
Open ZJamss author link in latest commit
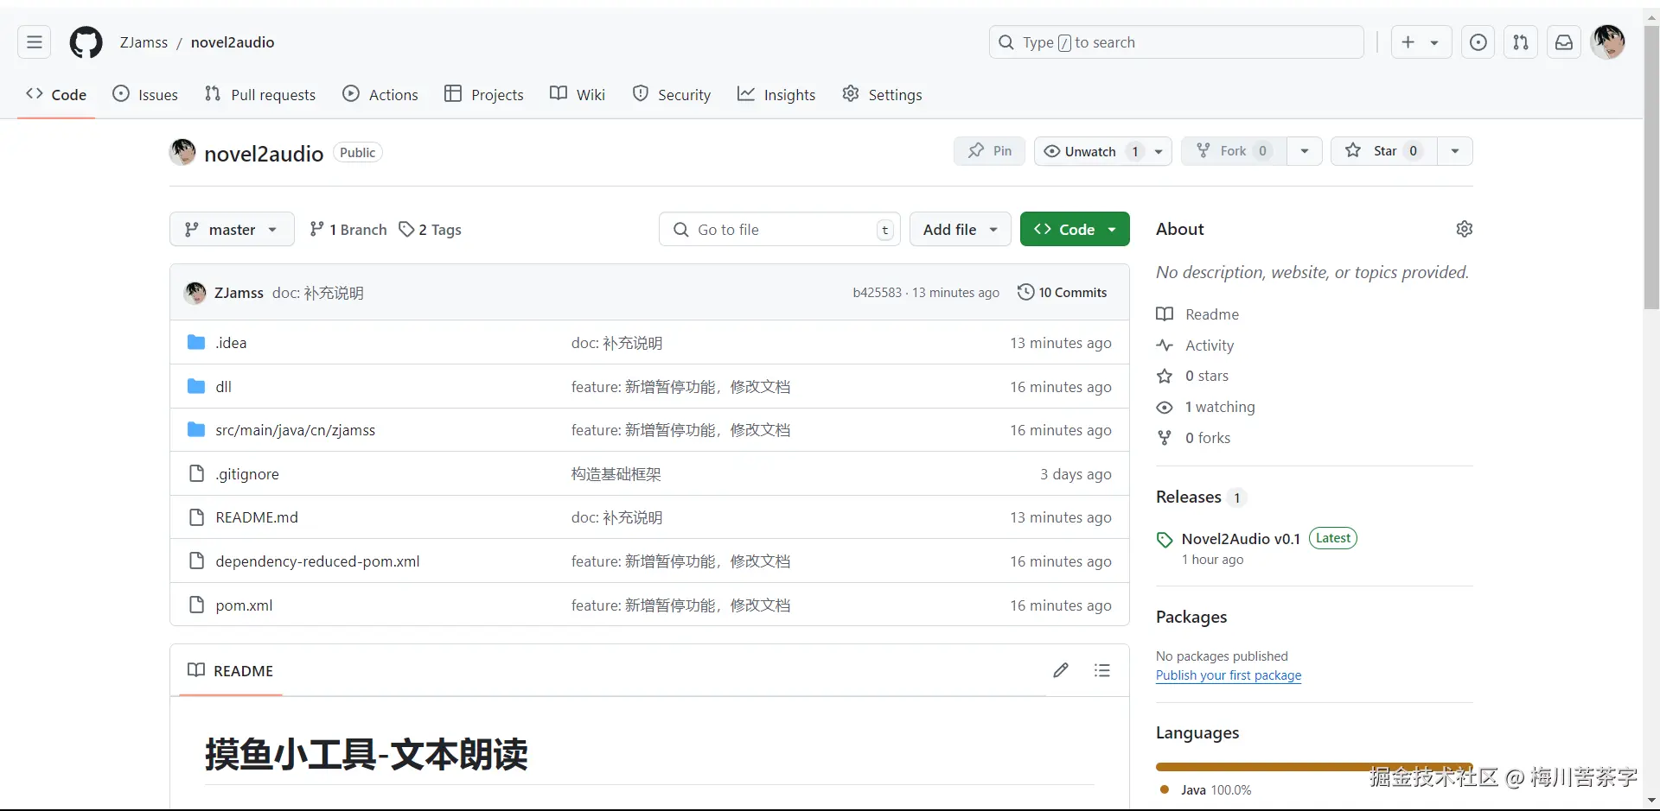239,293
